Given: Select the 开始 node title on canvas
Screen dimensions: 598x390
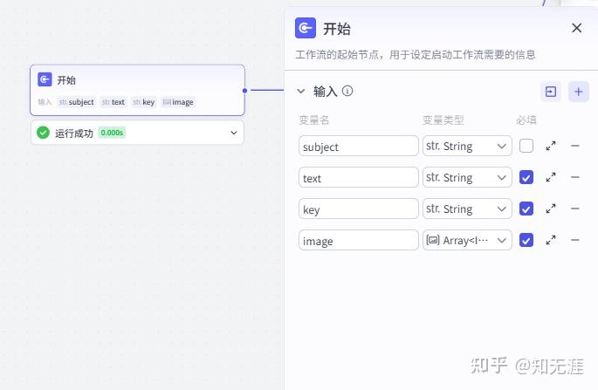Looking at the screenshot, I should (x=66, y=80).
